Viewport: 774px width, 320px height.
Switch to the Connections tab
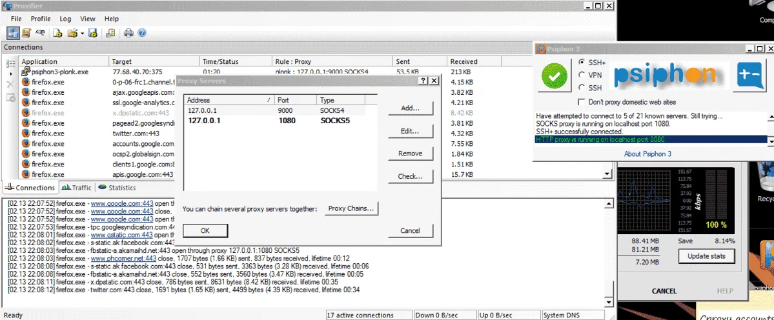[30, 188]
